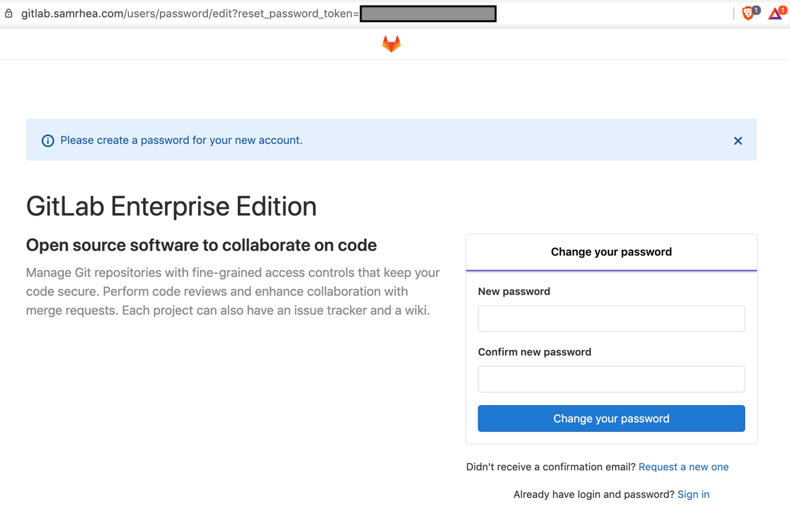The image size is (790, 516).
Task: Focus the Confirm new password field
Action: pos(611,379)
